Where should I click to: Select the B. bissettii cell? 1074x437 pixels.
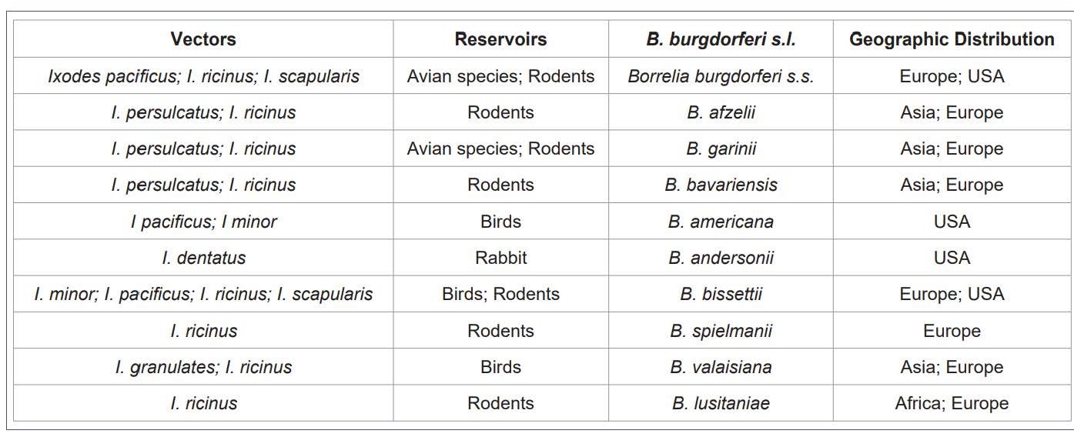point(721,294)
